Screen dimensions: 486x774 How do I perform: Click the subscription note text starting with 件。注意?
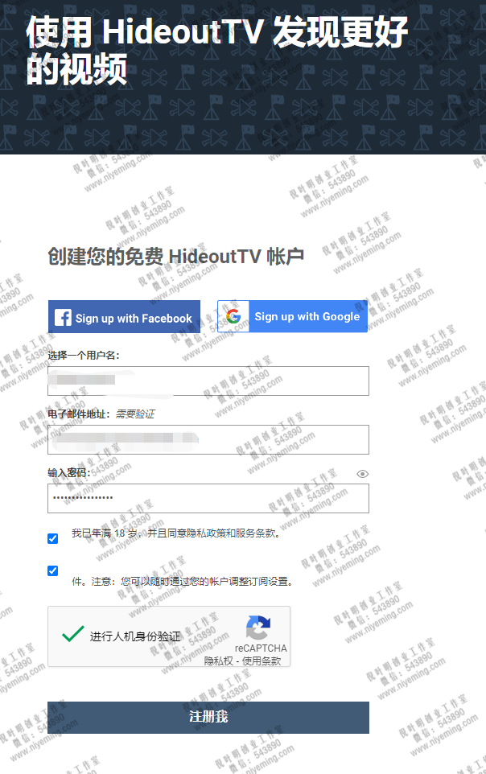tap(183, 582)
